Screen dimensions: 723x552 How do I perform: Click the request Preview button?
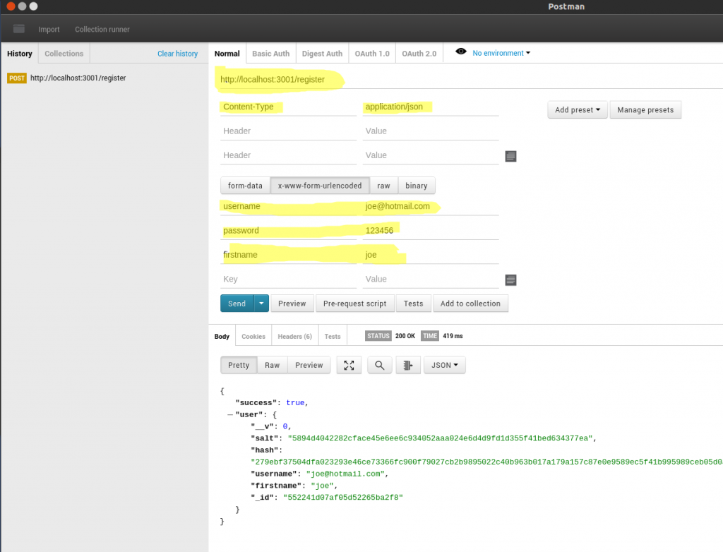[x=292, y=304]
